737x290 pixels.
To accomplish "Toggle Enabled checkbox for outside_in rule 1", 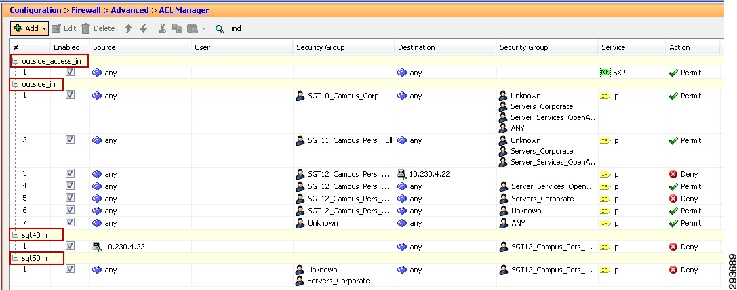I will click(70, 95).
